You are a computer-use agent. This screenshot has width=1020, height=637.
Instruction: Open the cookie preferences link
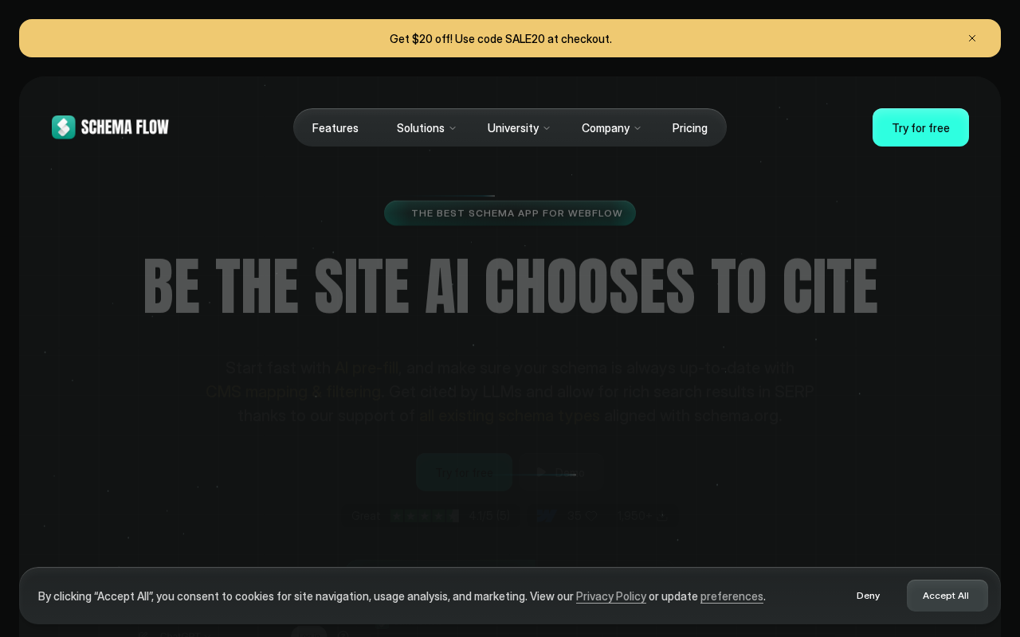coord(732,596)
